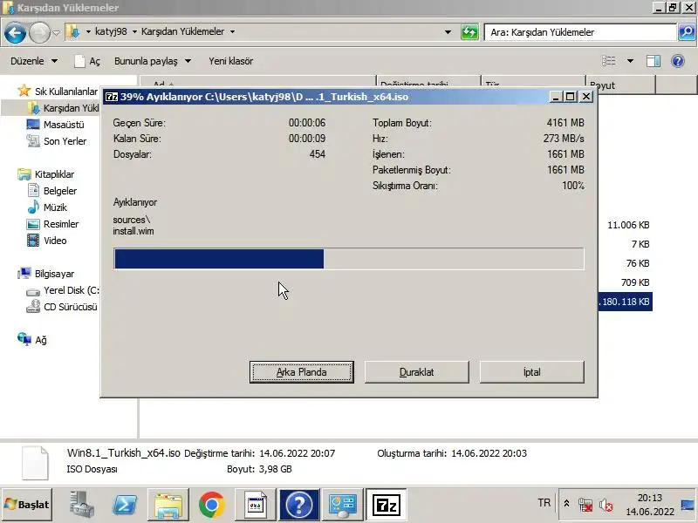This screenshot has height=523, width=698.
Task: Select file row with size 709 KB
Action: (x=635, y=282)
